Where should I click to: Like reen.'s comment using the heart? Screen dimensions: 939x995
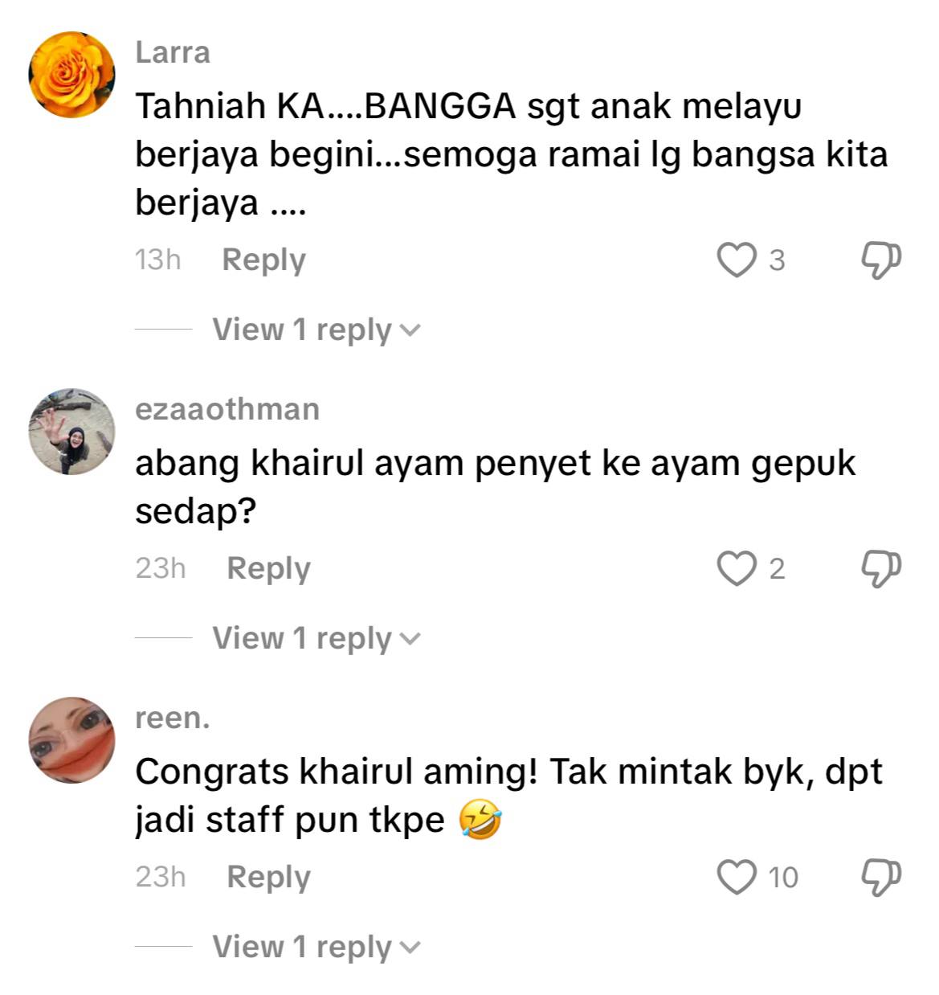click(736, 877)
